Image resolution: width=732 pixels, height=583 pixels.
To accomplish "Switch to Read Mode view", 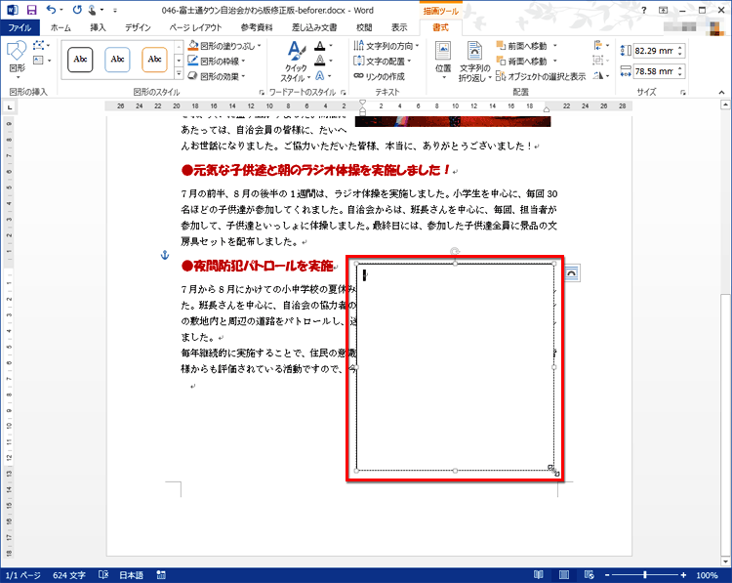I will [x=539, y=575].
